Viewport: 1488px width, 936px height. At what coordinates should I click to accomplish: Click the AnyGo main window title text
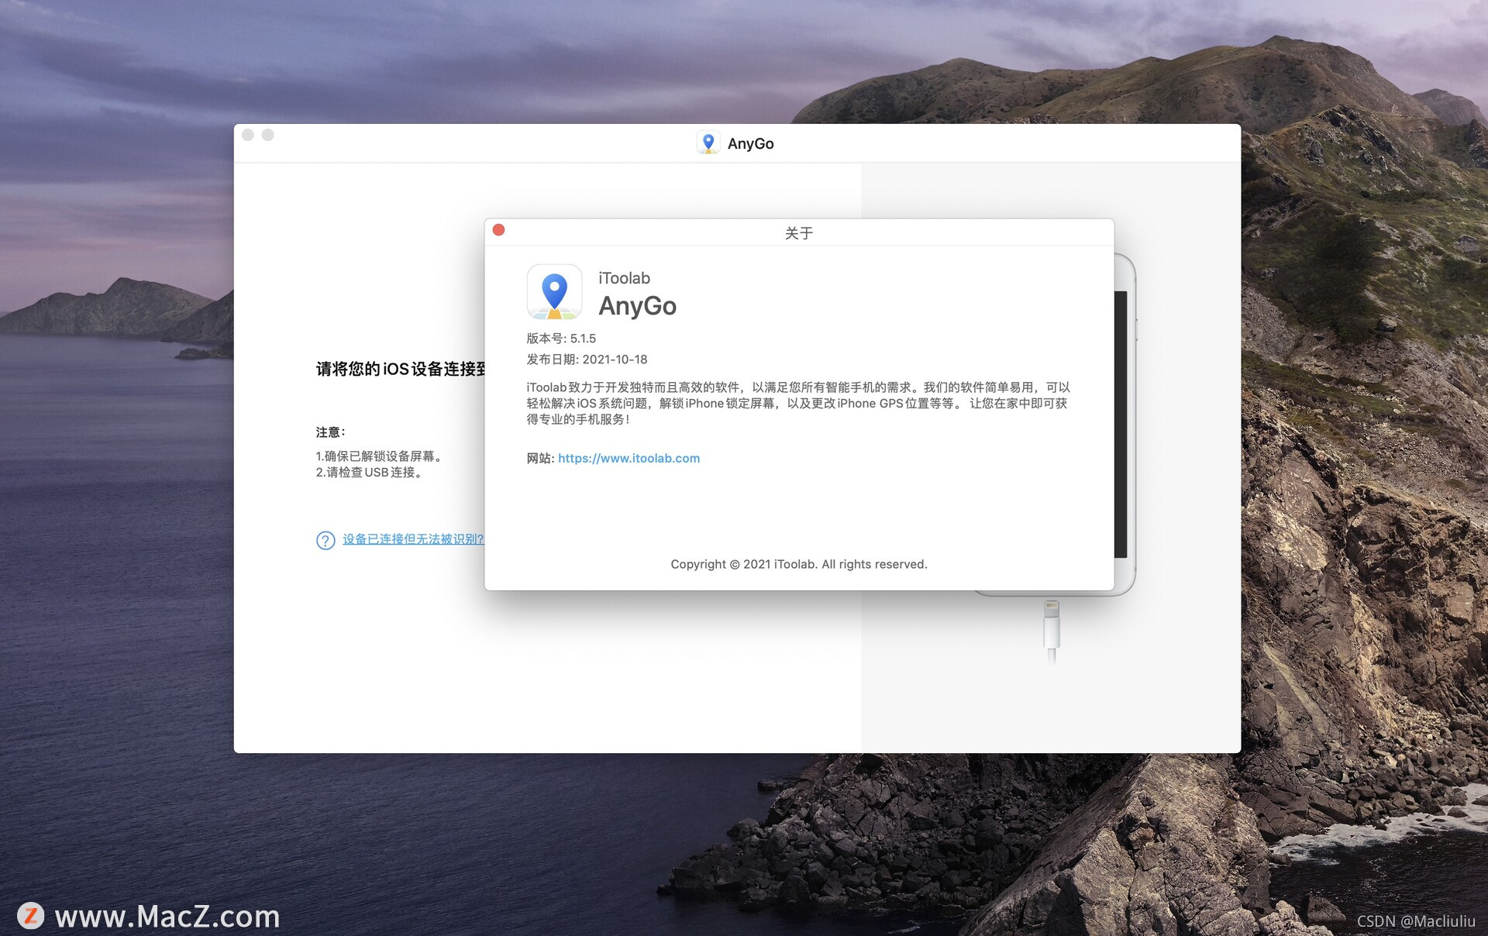750,143
